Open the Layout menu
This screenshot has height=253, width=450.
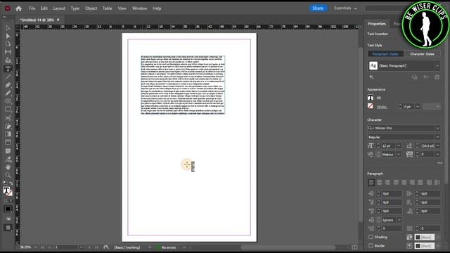tap(59, 8)
